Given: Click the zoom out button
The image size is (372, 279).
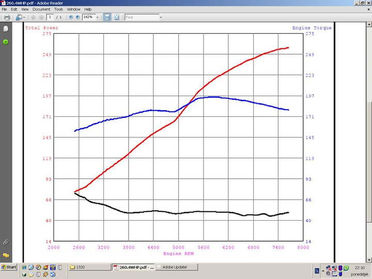Looking at the screenshot, I should point(71,17).
